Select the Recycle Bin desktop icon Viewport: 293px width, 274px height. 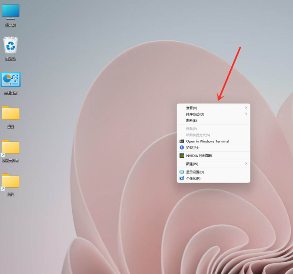(x=11, y=47)
